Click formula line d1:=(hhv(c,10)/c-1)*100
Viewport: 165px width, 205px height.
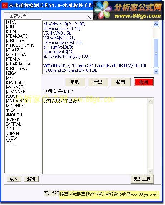pyautogui.click(x=64, y=24)
